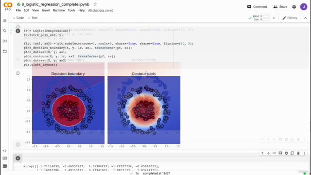The width and height of the screenshot is (311, 175).
Task: Click the Disk usage bar
Action: click(265, 19)
